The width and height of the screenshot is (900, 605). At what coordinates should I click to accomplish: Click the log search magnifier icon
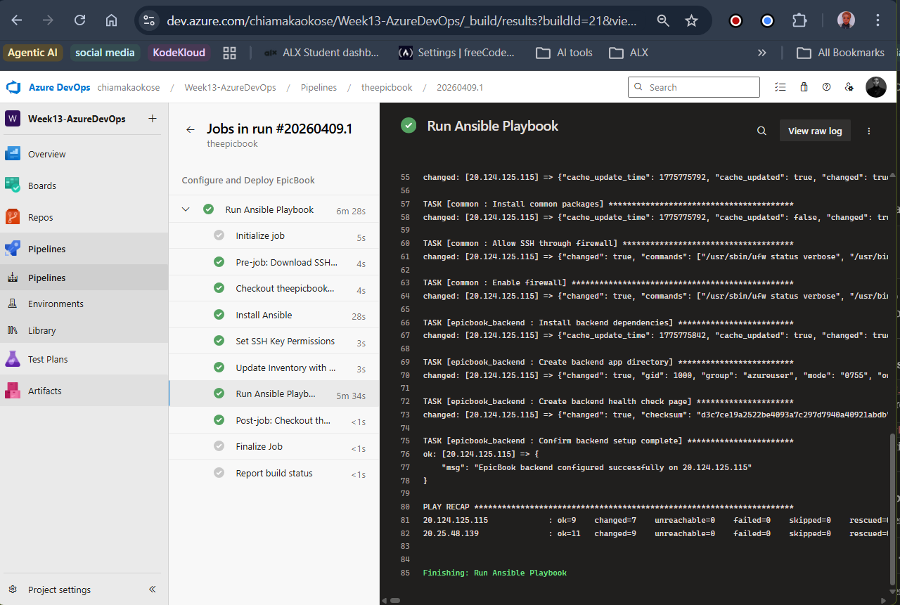[x=761, y=131]
